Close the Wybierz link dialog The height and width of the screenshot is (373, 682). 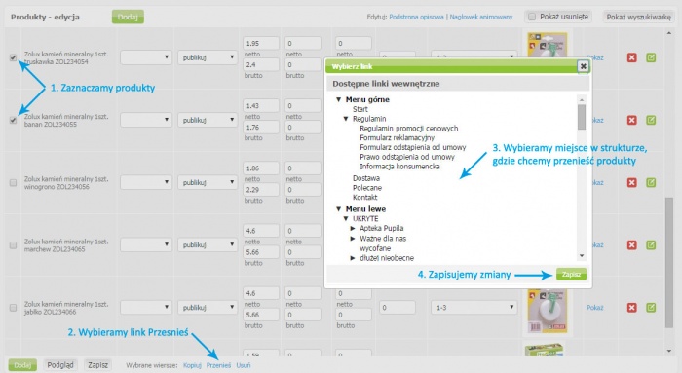coord(583,66)
